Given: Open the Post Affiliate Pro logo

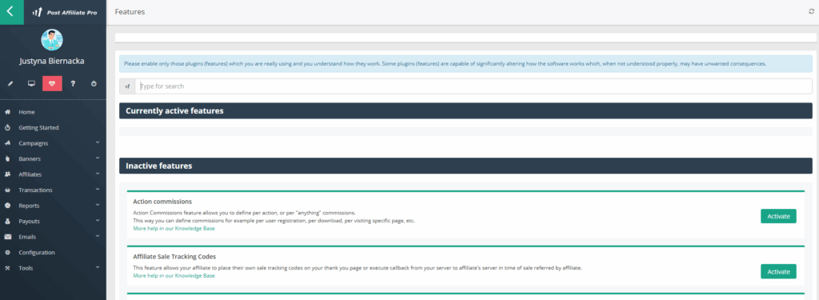Looking at the screenshot, I should (65, 12).
